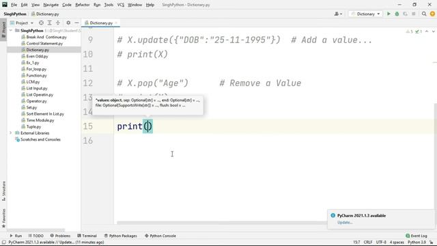Open the VCS menu

[x=120, y=5]
